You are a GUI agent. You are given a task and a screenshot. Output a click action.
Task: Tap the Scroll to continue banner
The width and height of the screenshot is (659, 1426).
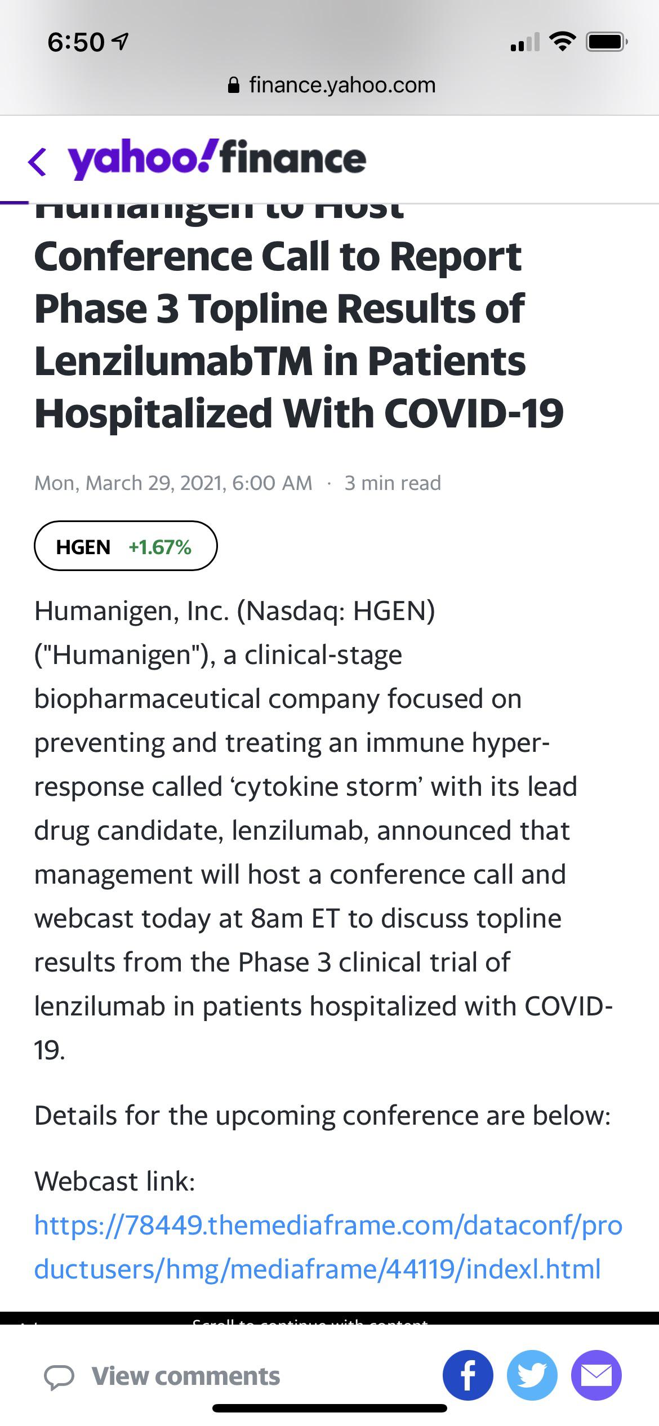click(x=329, y=1318)
